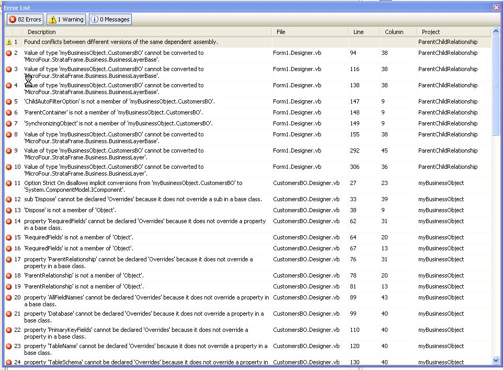503x370 pixels.
Task: Click the error icon on row 13 'Dispose'
Action: [x=8, y=210]
